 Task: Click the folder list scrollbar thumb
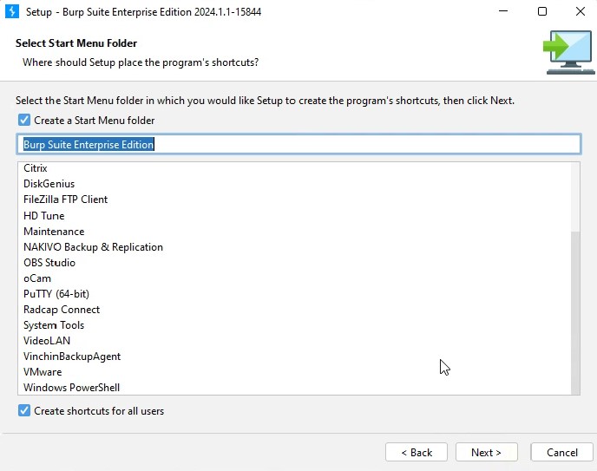pyautogui.click(x=575, y=313)
